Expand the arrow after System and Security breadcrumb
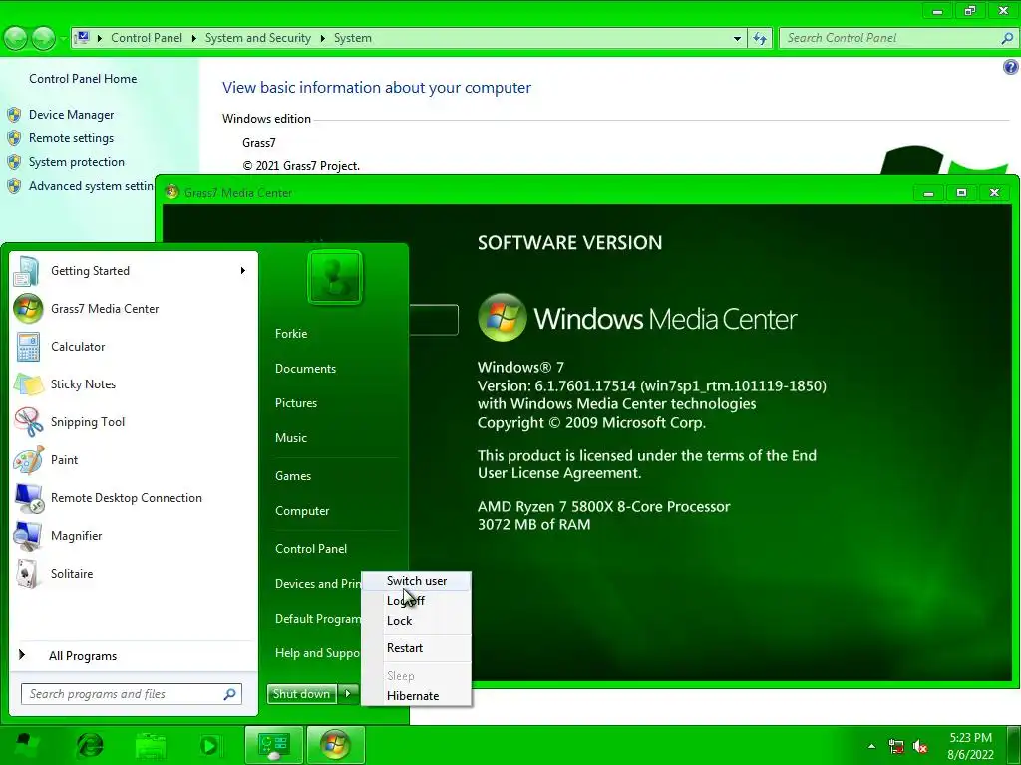Image resolution: width=1021 pixels, height=765 pixels. (322, 39)
